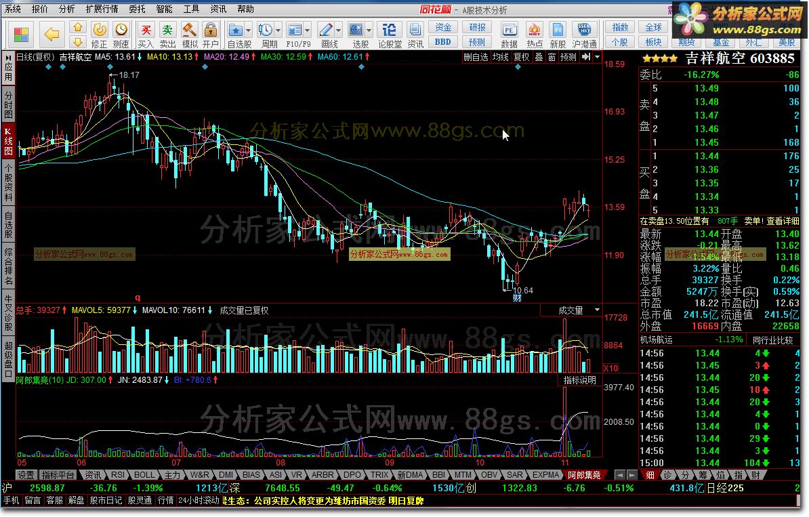Go back with the yellow left arrow
This screenshot has height=517, width=809.
tap(52, 35)
